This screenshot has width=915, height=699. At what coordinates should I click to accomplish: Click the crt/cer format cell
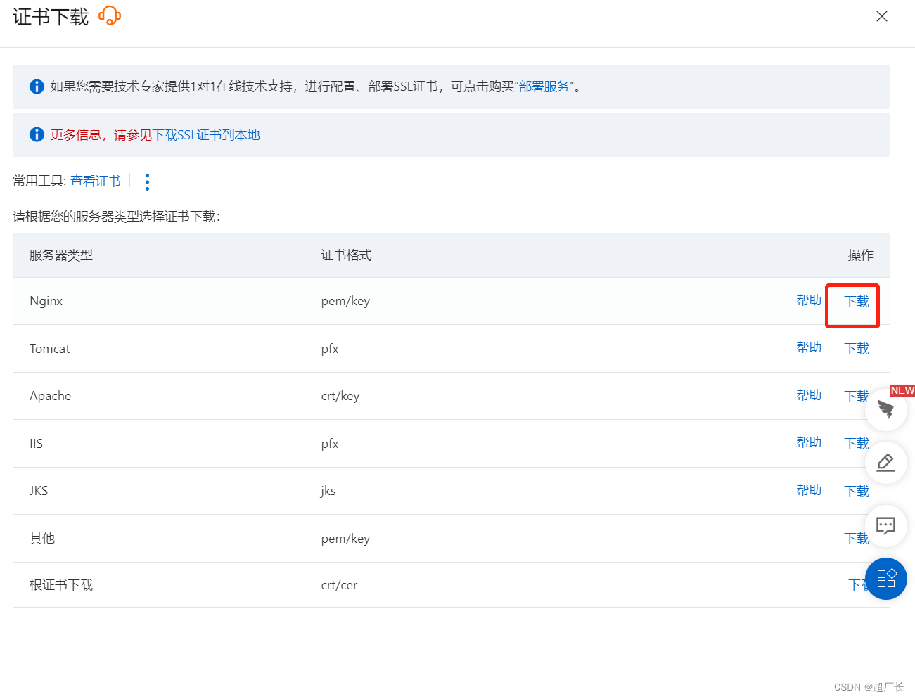339,585
